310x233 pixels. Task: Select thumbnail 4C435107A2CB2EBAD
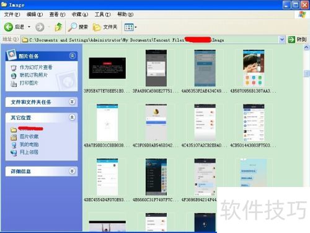pos(205,122)
